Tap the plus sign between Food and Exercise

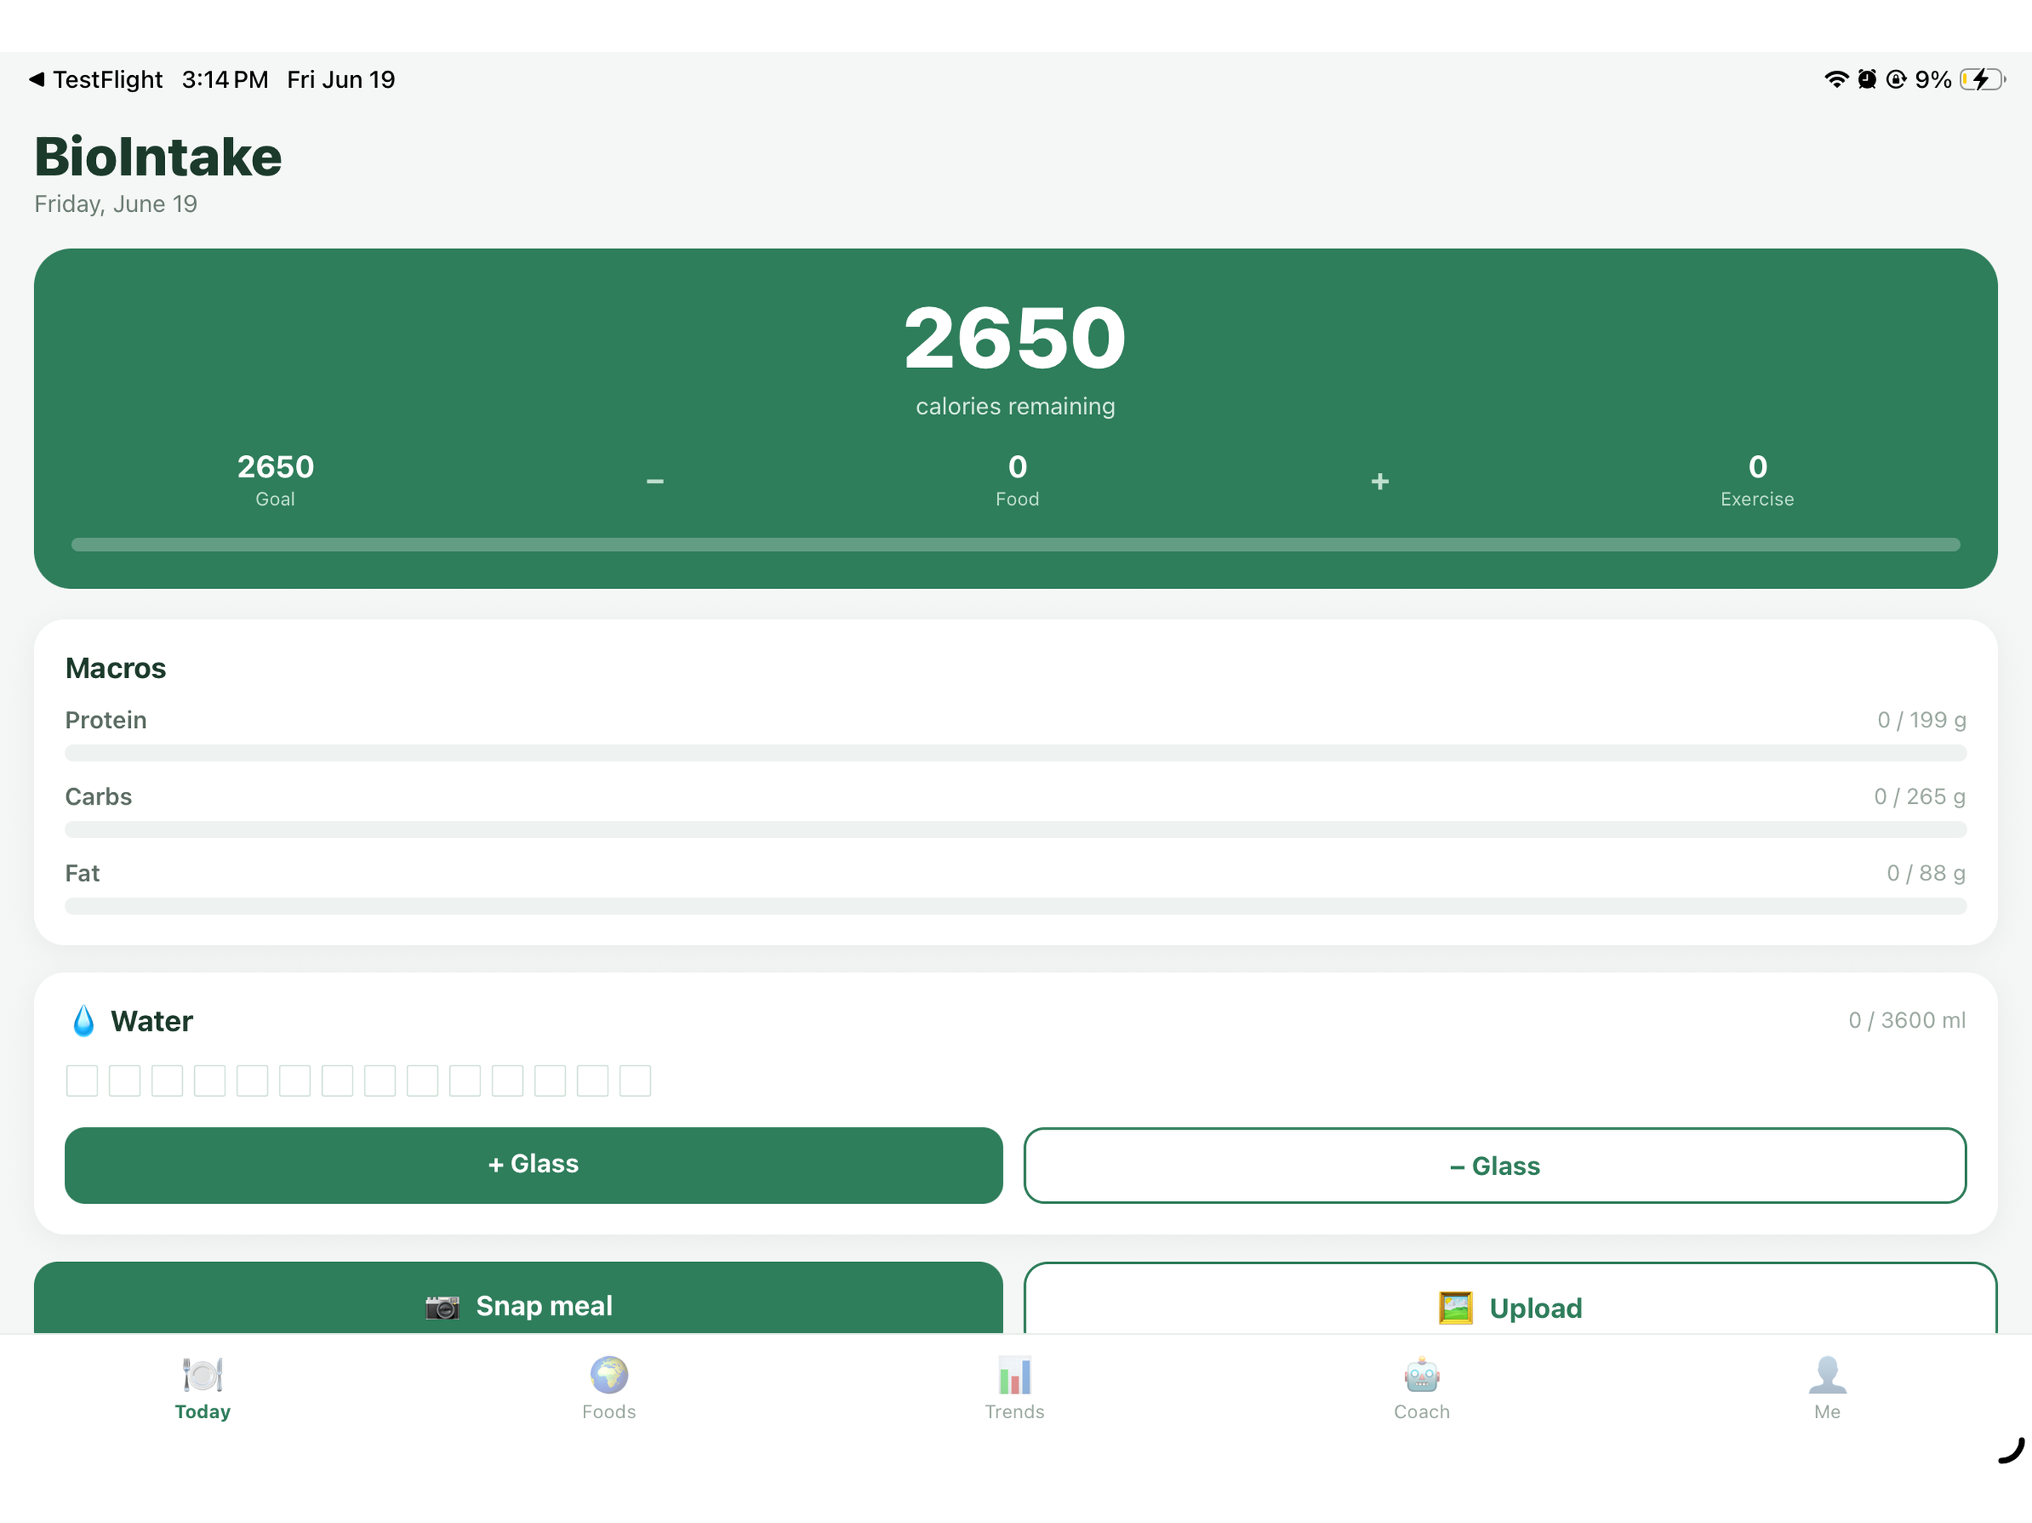click(x=1380, y=481)
